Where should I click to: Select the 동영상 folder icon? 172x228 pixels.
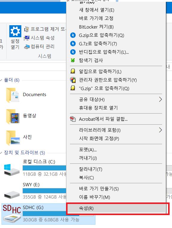[13, 117]
